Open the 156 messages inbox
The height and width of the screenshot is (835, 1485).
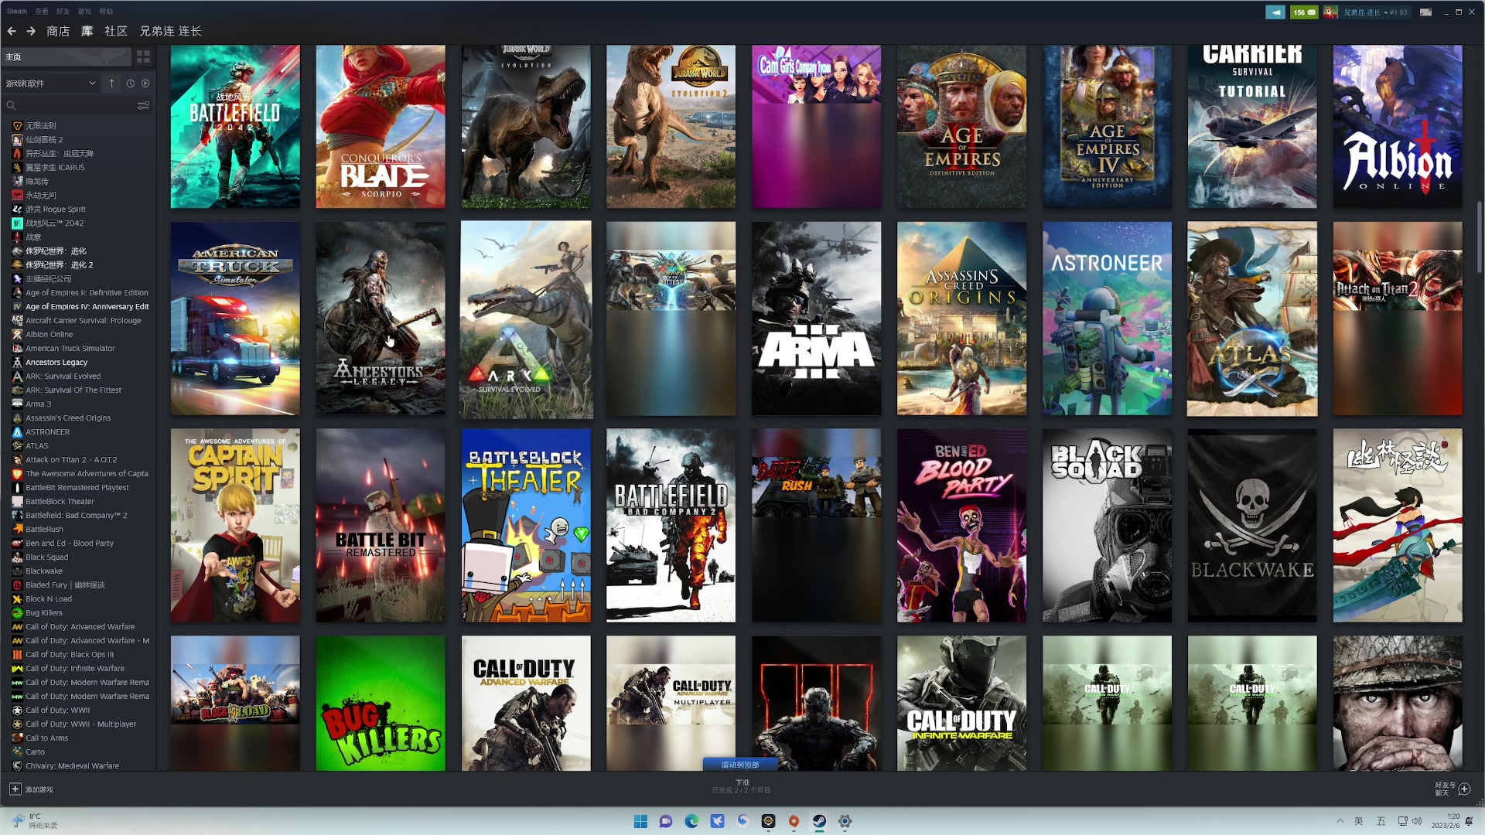click(1304, 12)
